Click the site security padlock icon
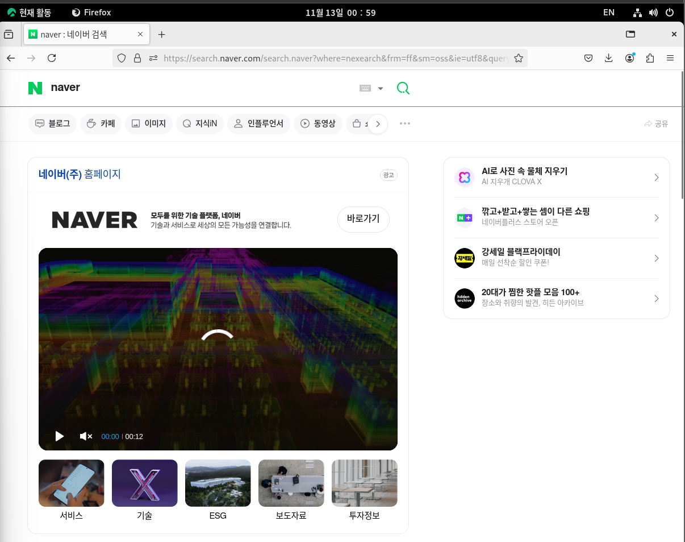 click(x=137, y=58)
